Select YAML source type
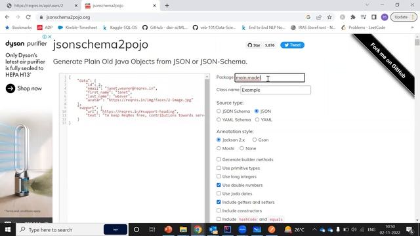The width and height of the screenshot is (420, 236). click(257, 119)
